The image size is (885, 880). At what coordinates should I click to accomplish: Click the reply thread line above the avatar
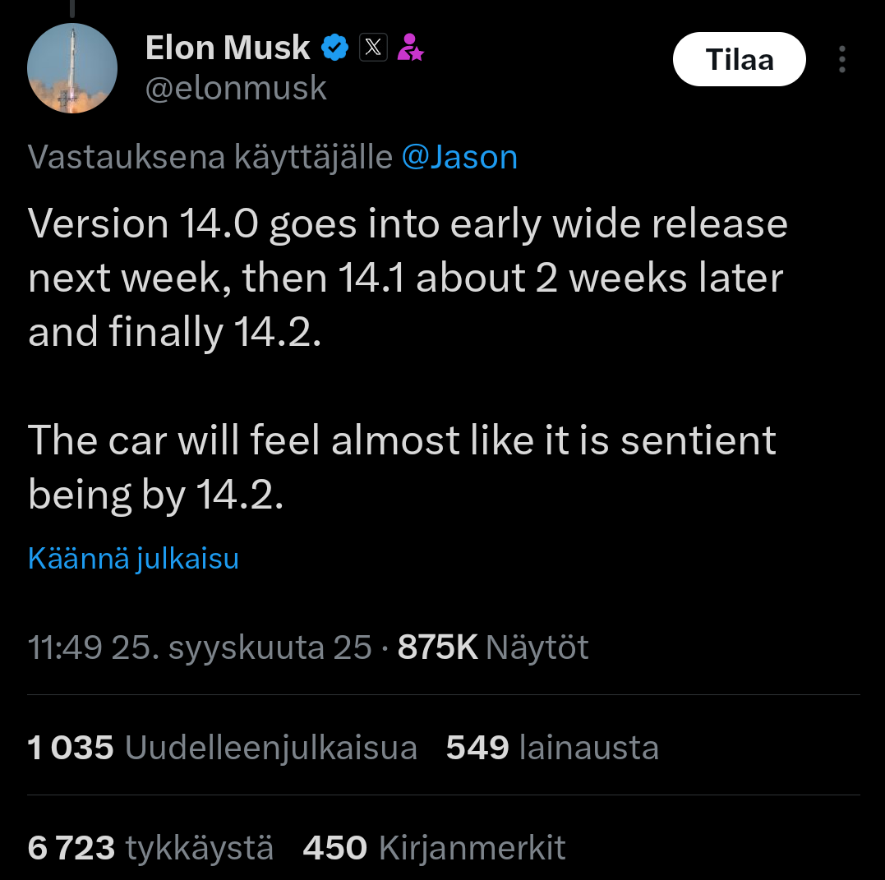tap(72, 8)
